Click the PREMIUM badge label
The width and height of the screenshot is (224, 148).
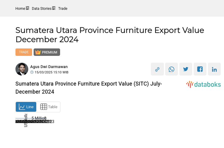[49, 52]
